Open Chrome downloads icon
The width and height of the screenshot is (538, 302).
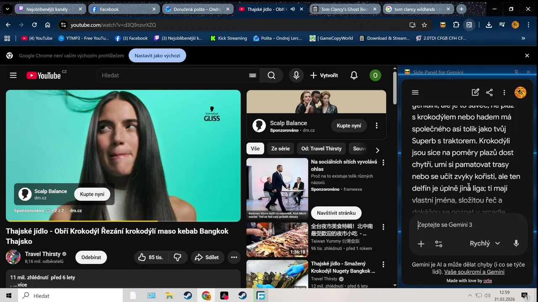489,25
